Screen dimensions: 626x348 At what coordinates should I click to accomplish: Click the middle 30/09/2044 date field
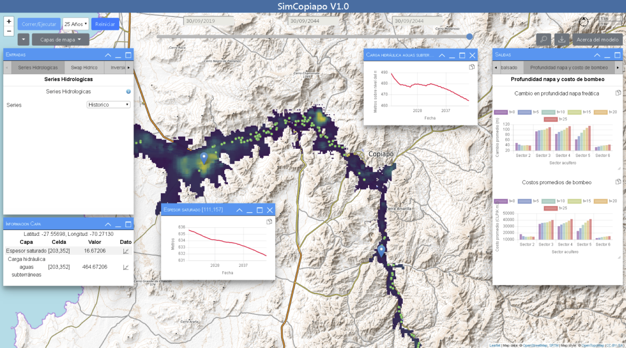point(313,21)
